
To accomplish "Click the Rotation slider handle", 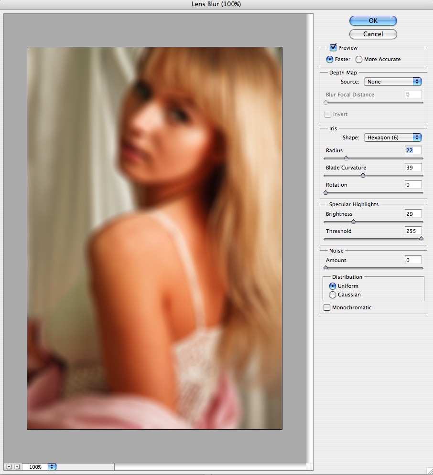I will click(x=325, y=193).
